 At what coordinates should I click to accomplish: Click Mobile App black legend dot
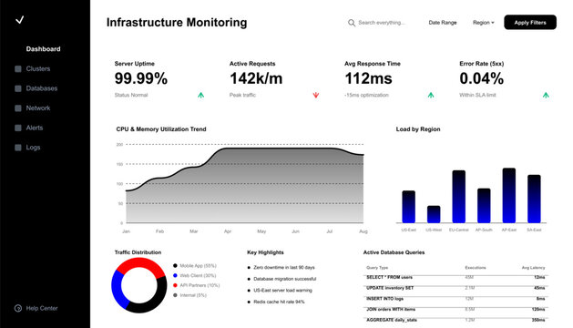pos(175,266)
